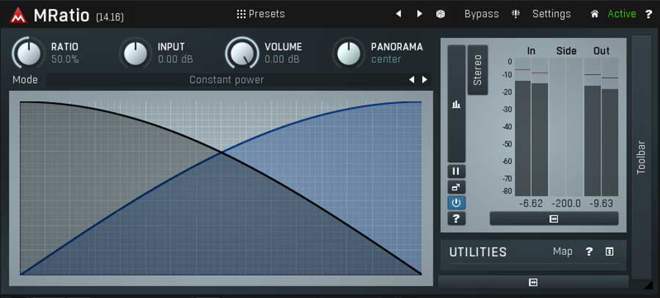Click the RATIO knob
The height and width of the screenshot is (298, 660).
[x=29, y=53]
